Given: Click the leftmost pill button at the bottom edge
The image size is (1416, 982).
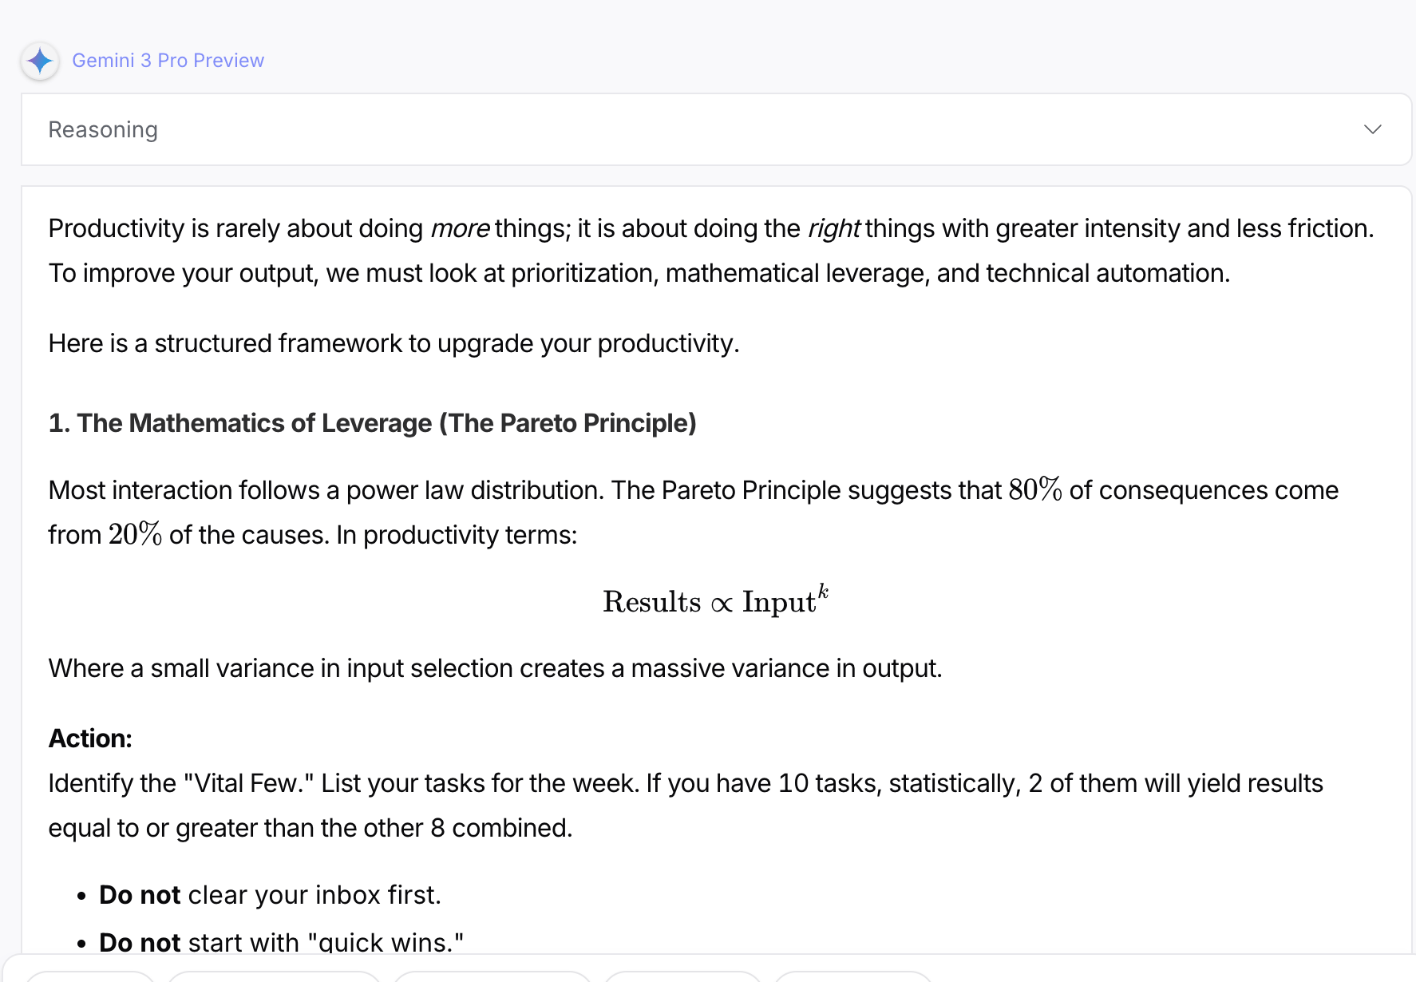Looking at the screenshot, I should (89, 976).
